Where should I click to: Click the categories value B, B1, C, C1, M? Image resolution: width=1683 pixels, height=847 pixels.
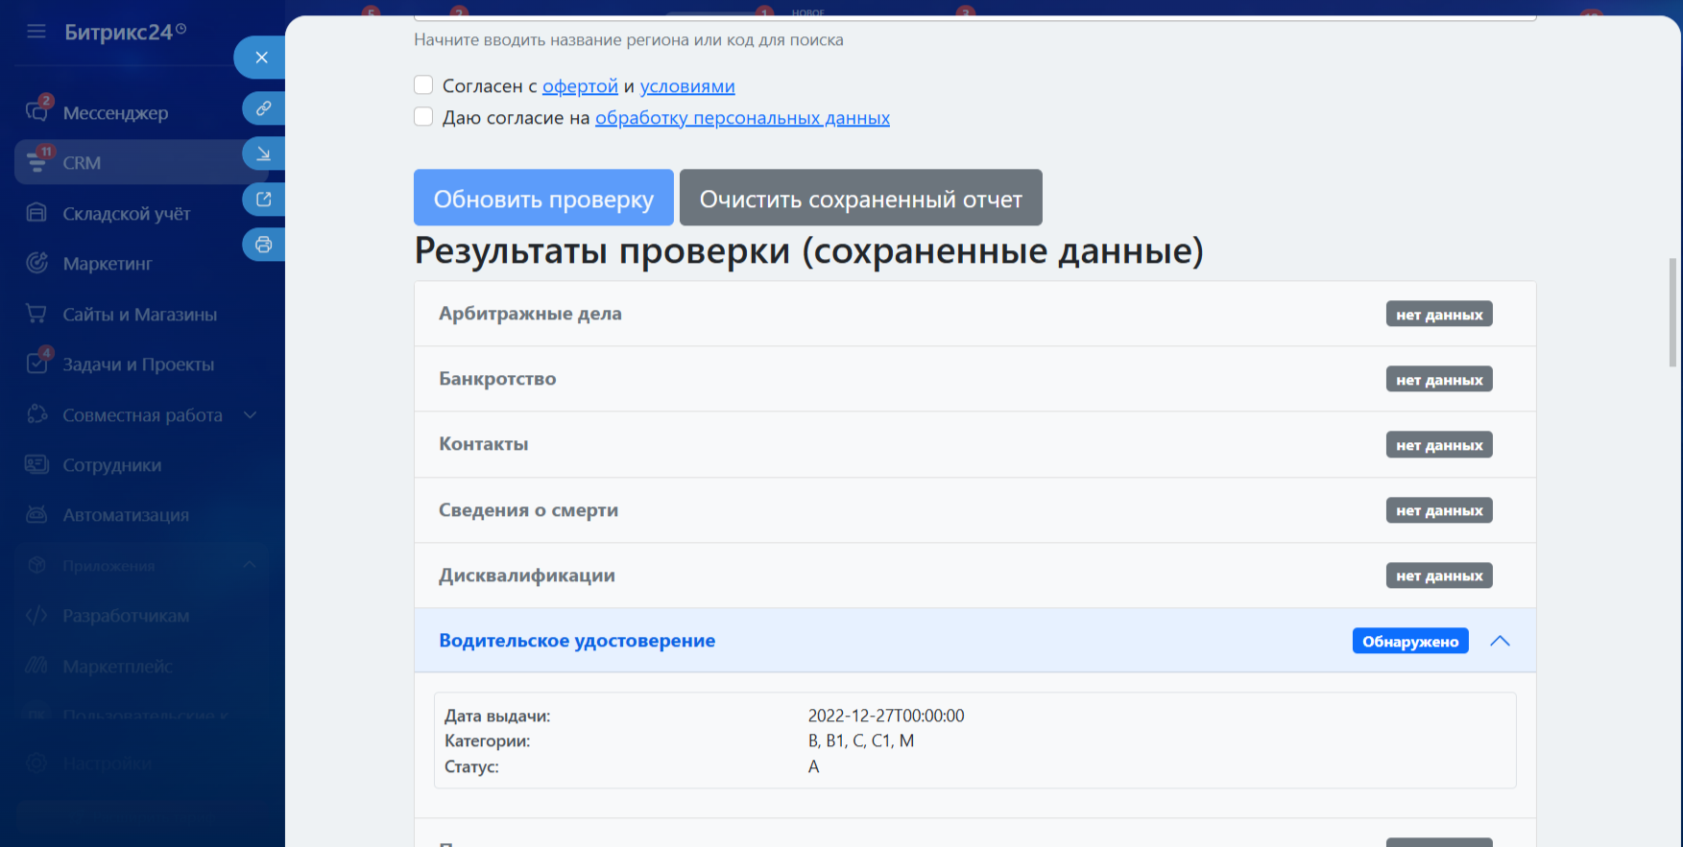click(861, 741)
